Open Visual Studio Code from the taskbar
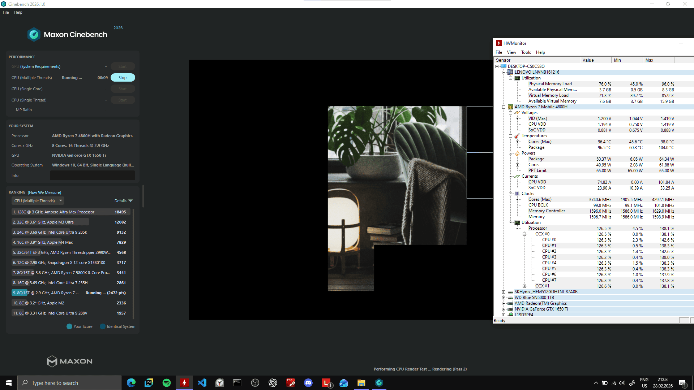This screenshot has width=694, height=390. [202, 383]
